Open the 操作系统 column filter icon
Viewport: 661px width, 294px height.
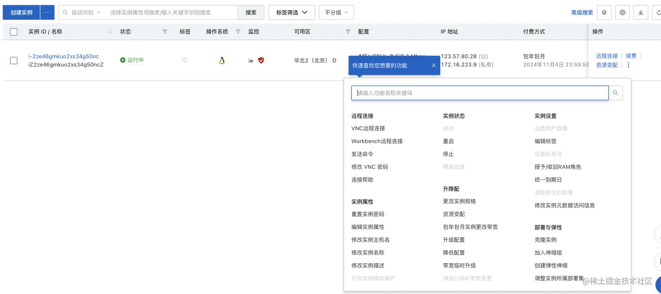pyautogui.click(x=238, y=31)
